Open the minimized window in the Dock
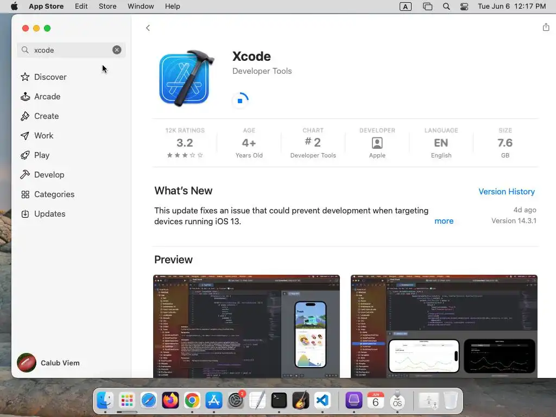556x417 pixels. tap(429, 400)
